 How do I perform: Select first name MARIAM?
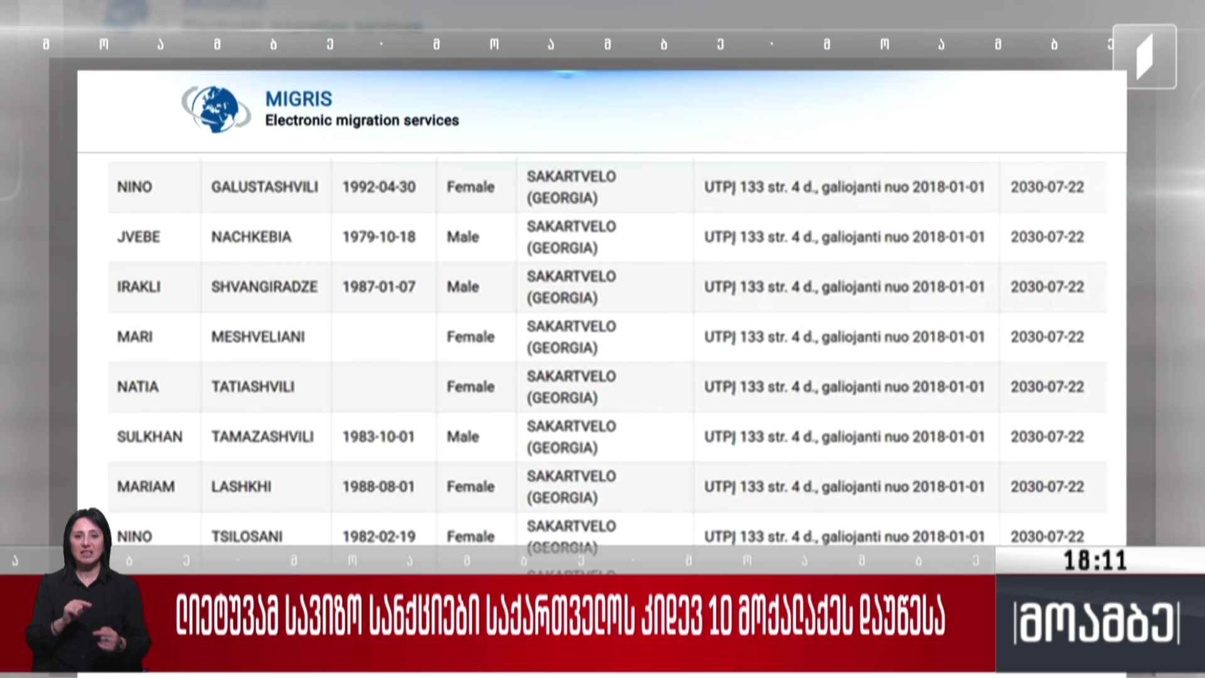pos(146,487)
